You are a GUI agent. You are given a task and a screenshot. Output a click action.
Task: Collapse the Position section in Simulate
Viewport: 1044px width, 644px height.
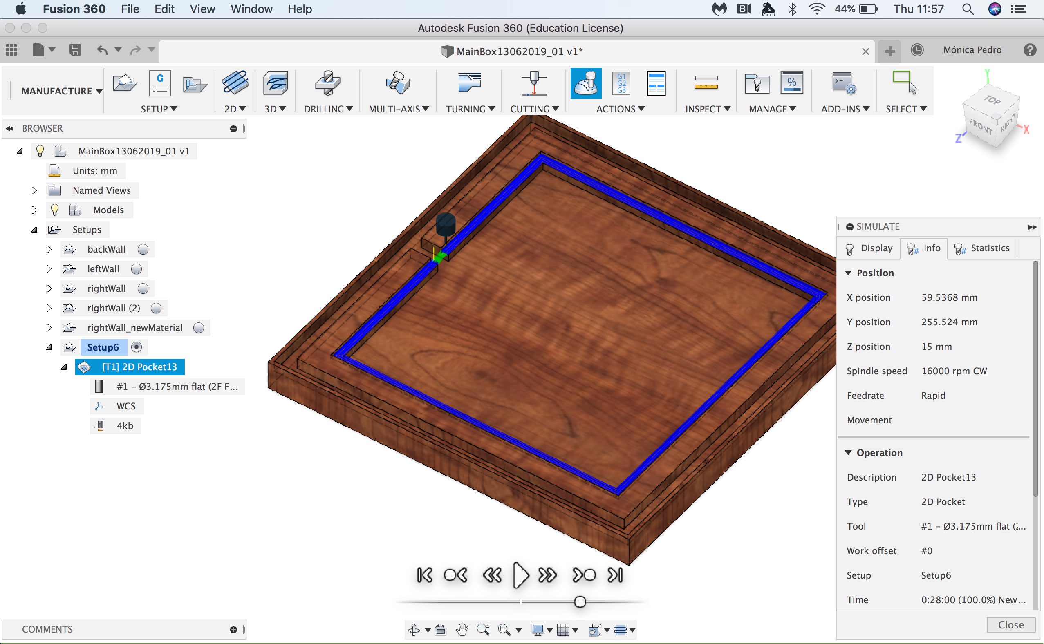[x=848, y=273]
